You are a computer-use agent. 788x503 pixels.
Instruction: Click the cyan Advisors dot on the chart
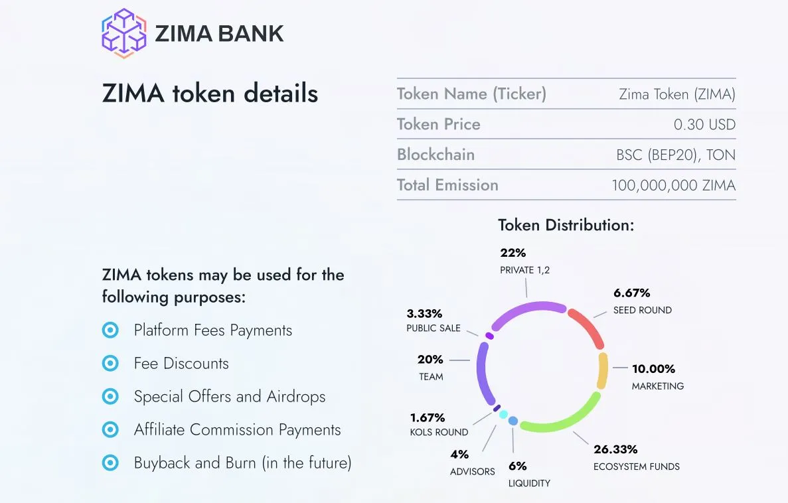503,415
